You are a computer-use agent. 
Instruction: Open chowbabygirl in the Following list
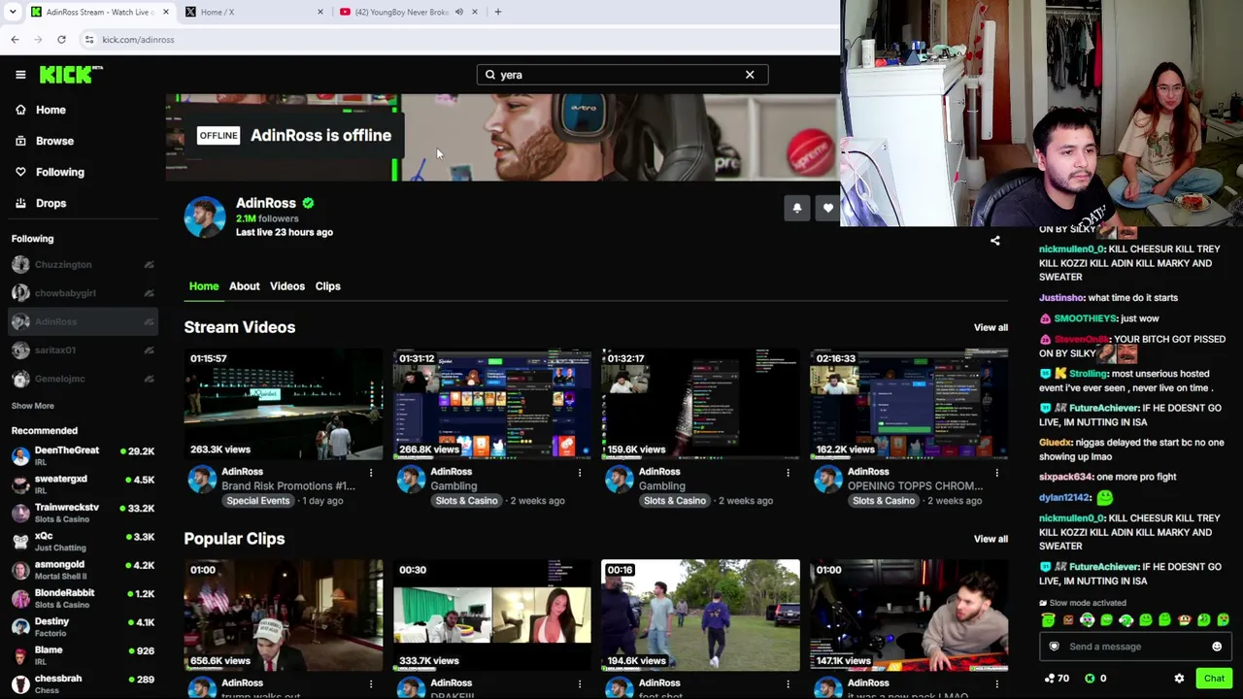pos(84,293)
